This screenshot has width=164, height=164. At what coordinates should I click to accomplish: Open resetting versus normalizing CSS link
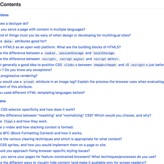(x=75, y=115)
